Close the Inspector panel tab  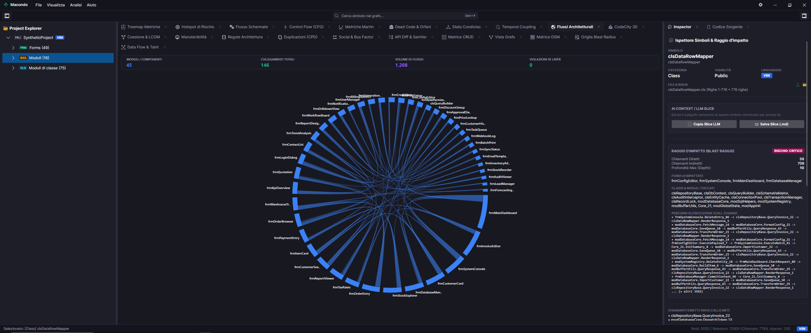tap(697, 27)
